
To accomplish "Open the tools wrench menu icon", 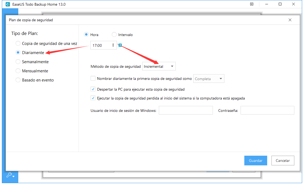I will pos(10,175).
